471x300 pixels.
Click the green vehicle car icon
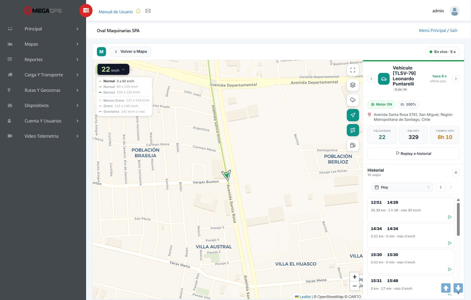[x=384, y=79]
